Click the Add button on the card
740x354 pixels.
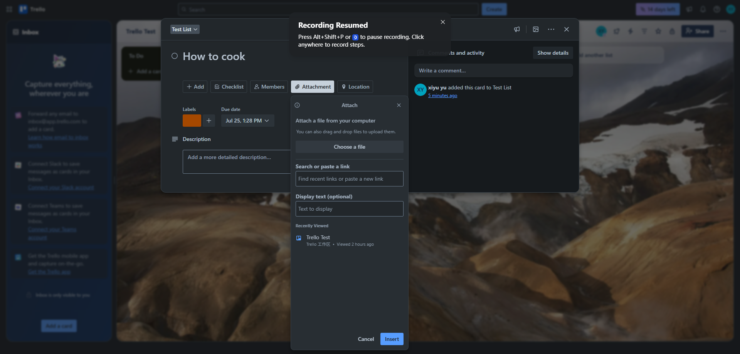point(195,87)
